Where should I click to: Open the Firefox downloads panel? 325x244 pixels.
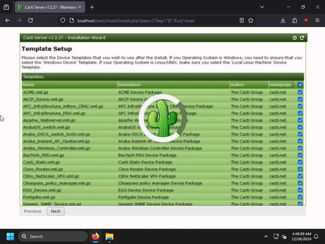tap(283, 20)
